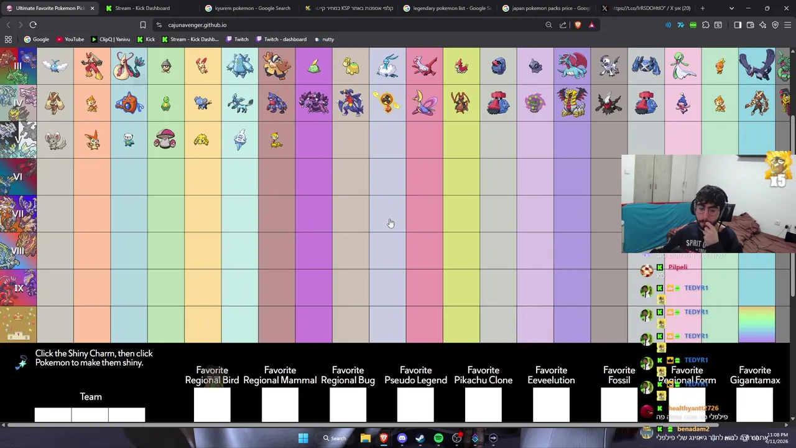
Task: Select Metagross in the Gen III row
Action: 646,66
